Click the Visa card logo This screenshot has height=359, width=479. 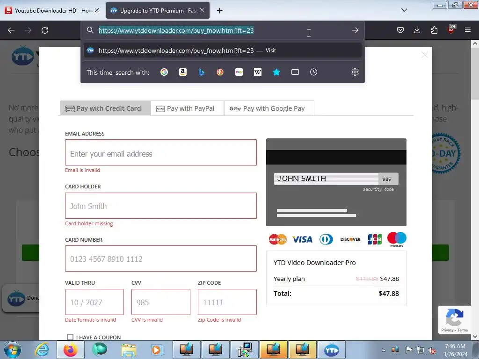tap(302, 239)
